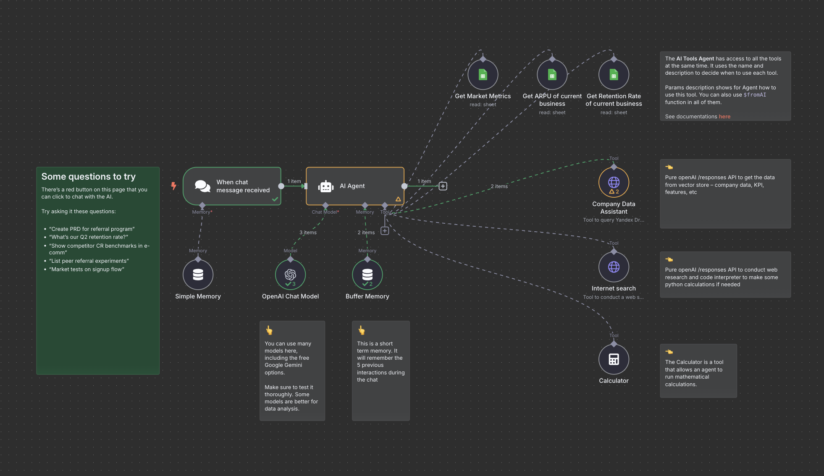Open the Get Retention Rate sheet node
Viewport: 824px width, 476px height.
point(614,75)
